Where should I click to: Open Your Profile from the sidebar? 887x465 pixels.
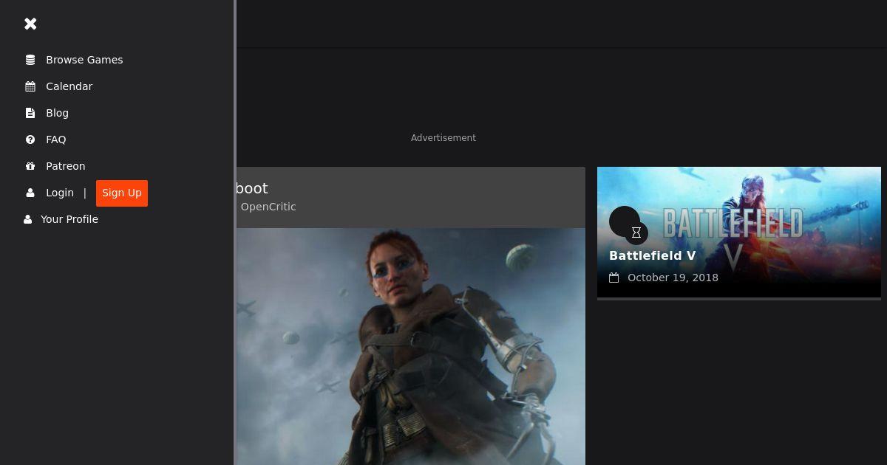tap(69, 219)
